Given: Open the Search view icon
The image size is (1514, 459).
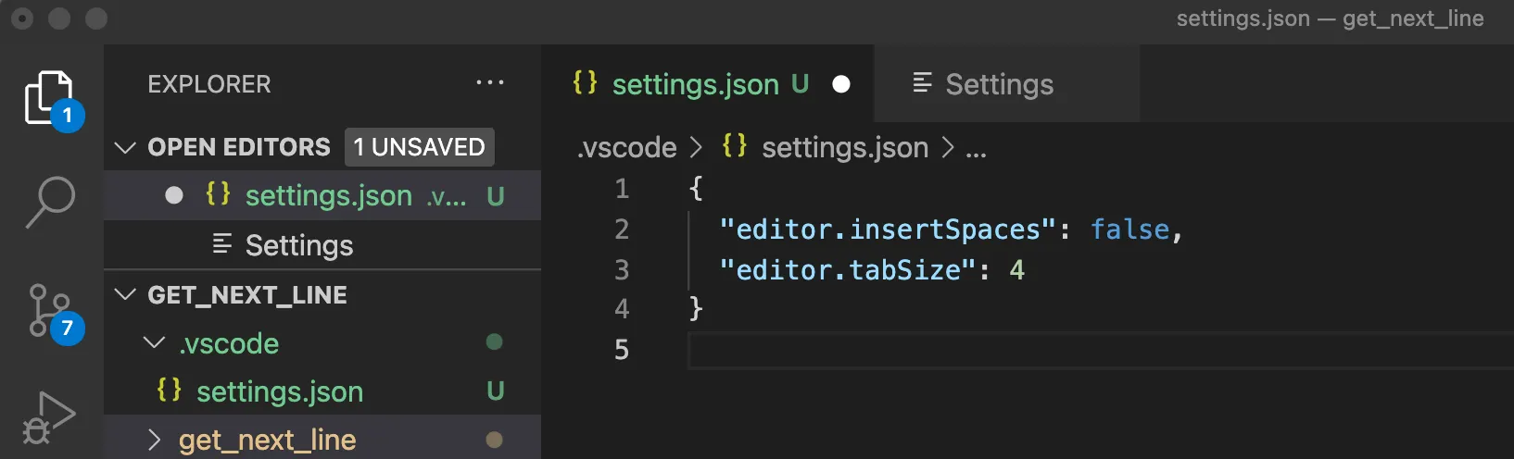Looking at the screenshot, I should point(50,201).
